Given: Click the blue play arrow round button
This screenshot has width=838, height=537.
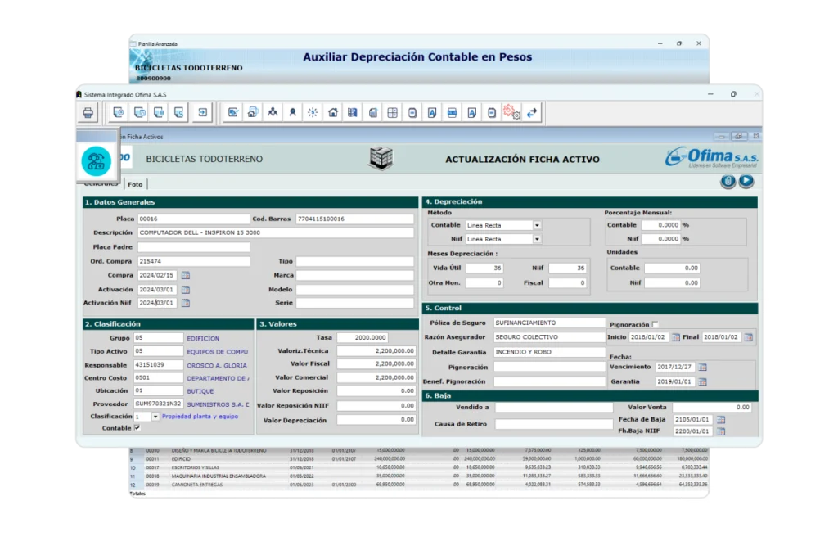Looking at the screenshot, I should tap(746, 182).
